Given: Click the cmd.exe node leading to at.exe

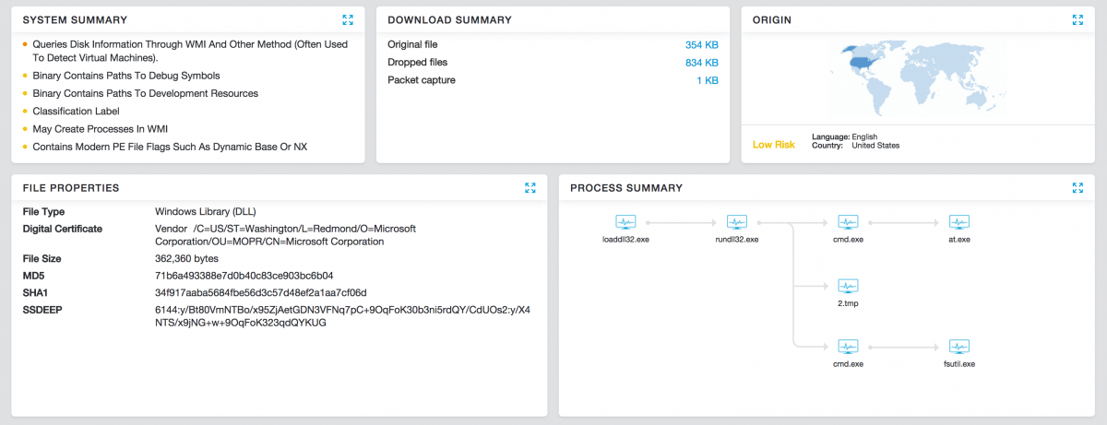Looking at the screenshot, I should coord(848,222).
